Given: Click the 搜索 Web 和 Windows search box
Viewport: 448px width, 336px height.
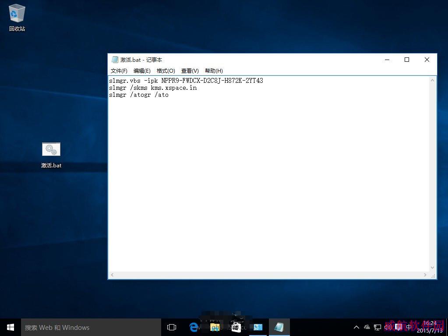Looking at the screenshot, I should [91, 327].
